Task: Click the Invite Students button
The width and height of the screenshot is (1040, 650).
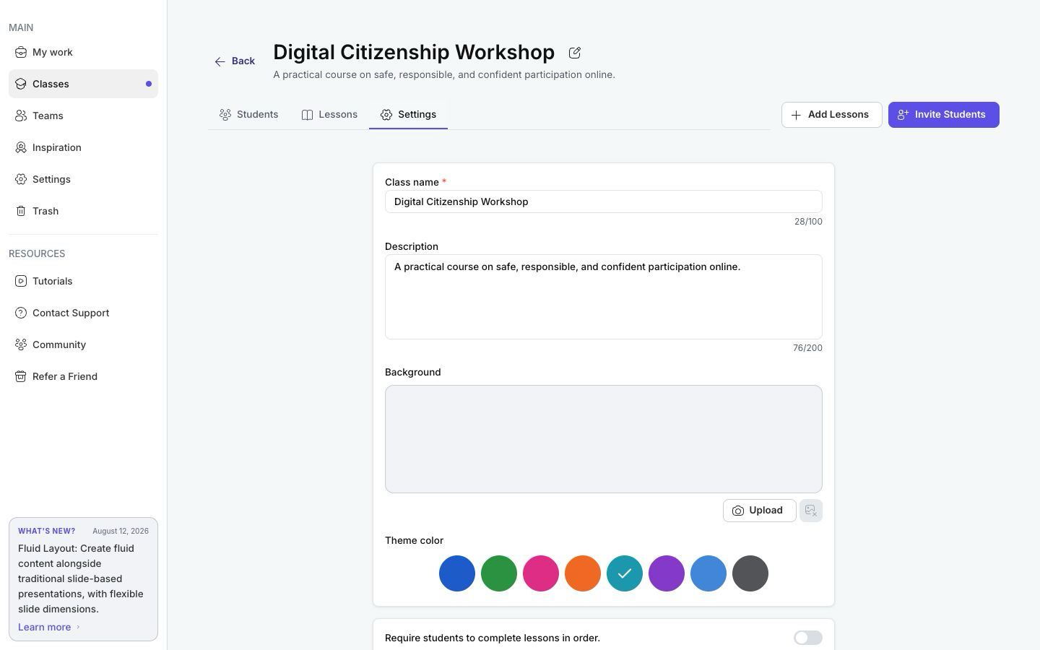Action: click(944, 115)
